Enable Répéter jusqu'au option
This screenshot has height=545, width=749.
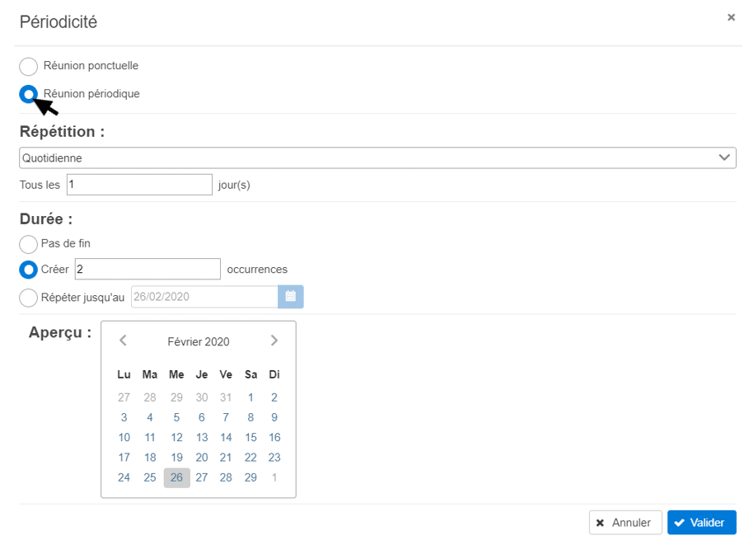click(29, 298)
